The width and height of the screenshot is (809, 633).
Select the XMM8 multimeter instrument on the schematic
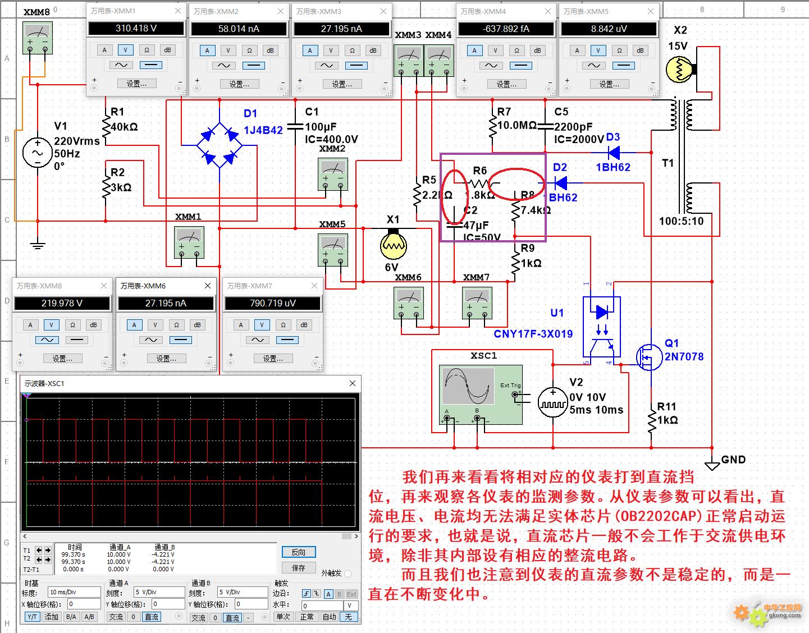[x=38, y=38]
